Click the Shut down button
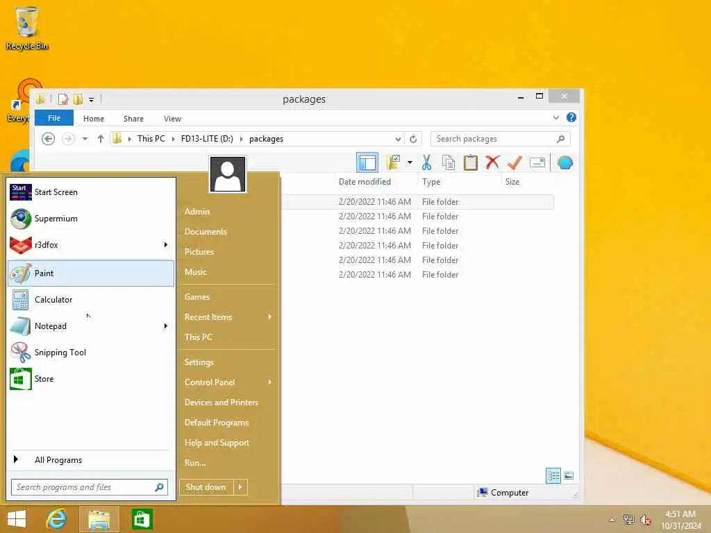Image resolution: width=711 pixels, height=533 pixels. tap(206, 487)
